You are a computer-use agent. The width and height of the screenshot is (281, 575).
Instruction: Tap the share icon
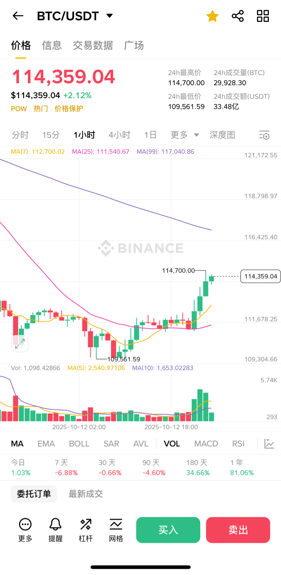tap(238, 16)
